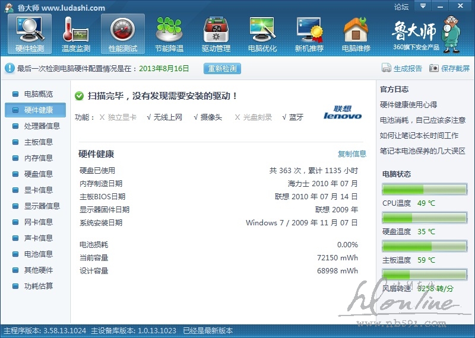Open the 论坛 forum link
475x338 pixels.
(x=401, y=7)
